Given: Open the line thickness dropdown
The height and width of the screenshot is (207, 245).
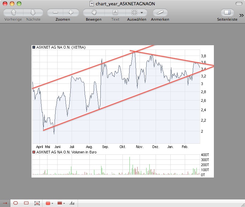Looking at the screenshot, I should point(61,203).
